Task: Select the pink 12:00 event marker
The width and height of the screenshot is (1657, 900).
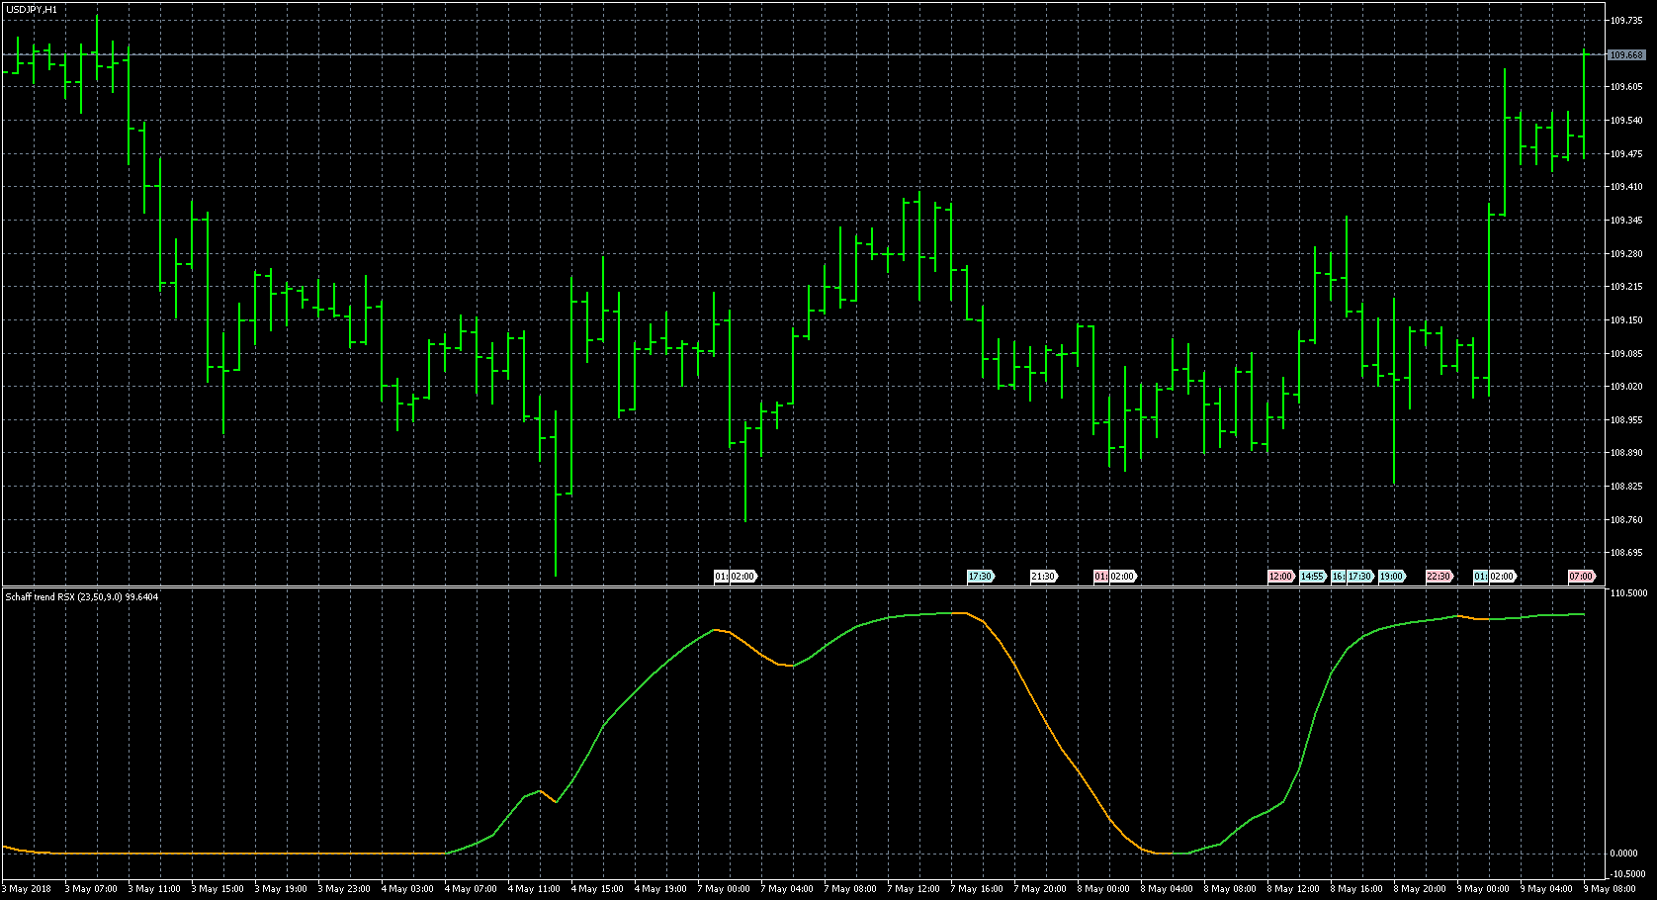Action: tap(1280, 577)
